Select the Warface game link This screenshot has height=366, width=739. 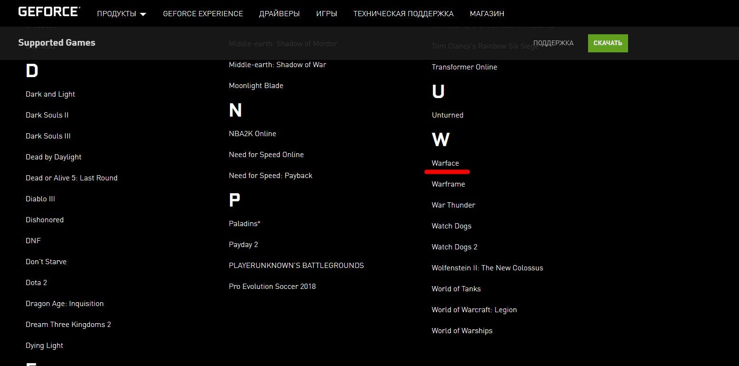pos(446,163)
